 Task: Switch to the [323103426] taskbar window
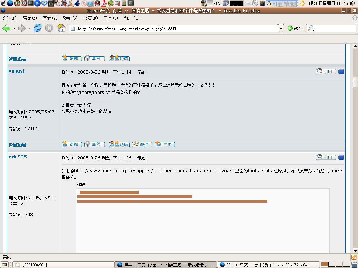(63, 265)
